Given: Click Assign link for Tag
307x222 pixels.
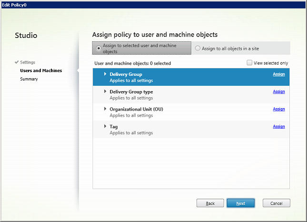Looking at the screenshot, I should [x=278, y=127].
